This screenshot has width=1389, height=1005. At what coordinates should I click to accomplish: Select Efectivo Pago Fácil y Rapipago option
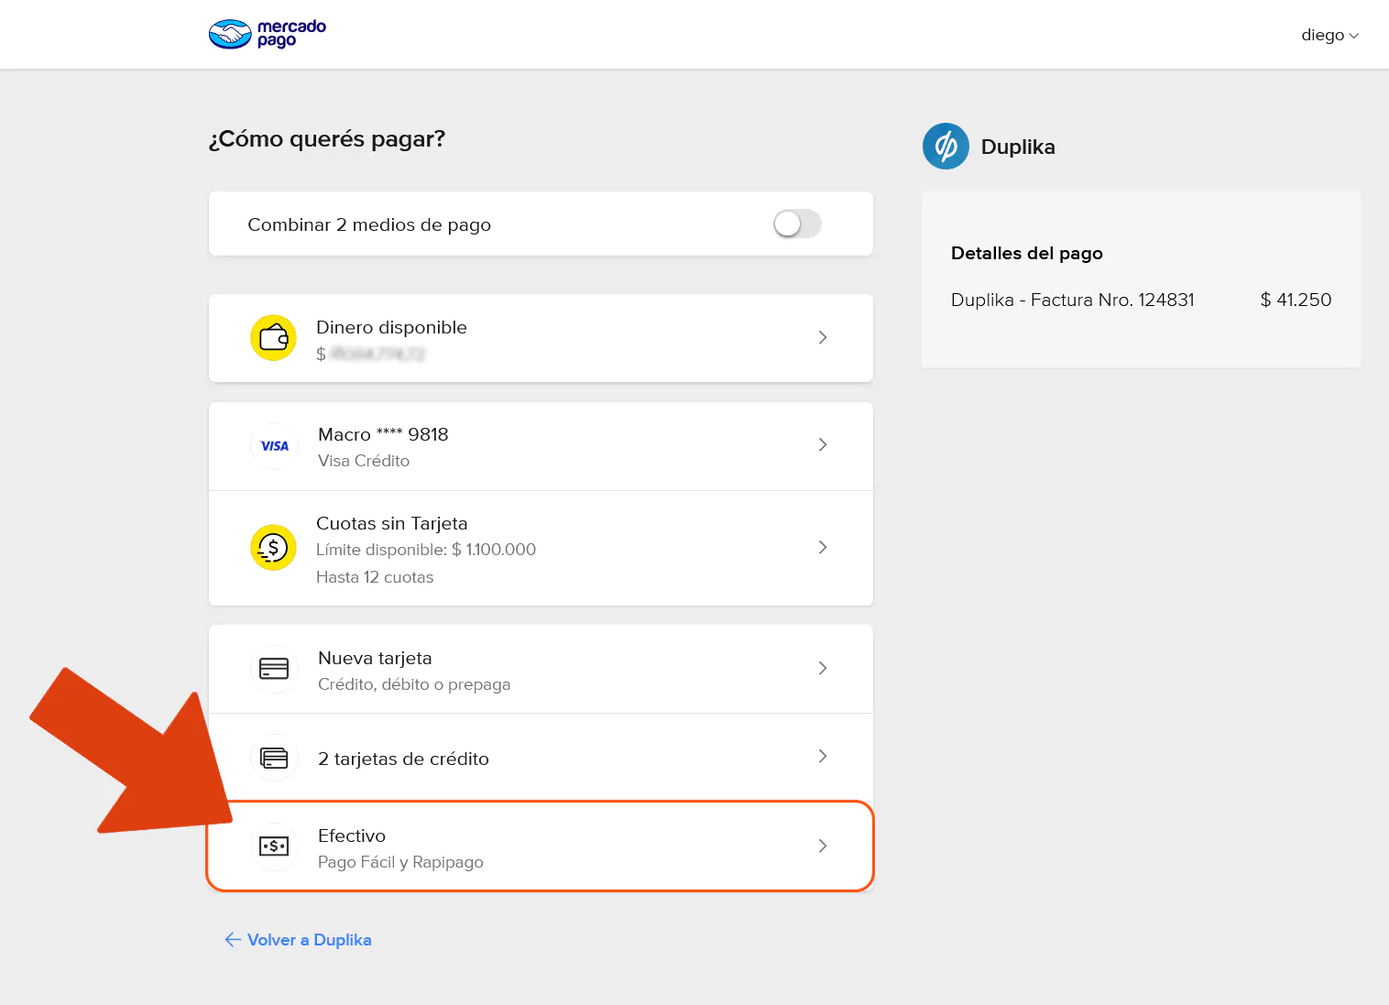click(x=541, y=847)
